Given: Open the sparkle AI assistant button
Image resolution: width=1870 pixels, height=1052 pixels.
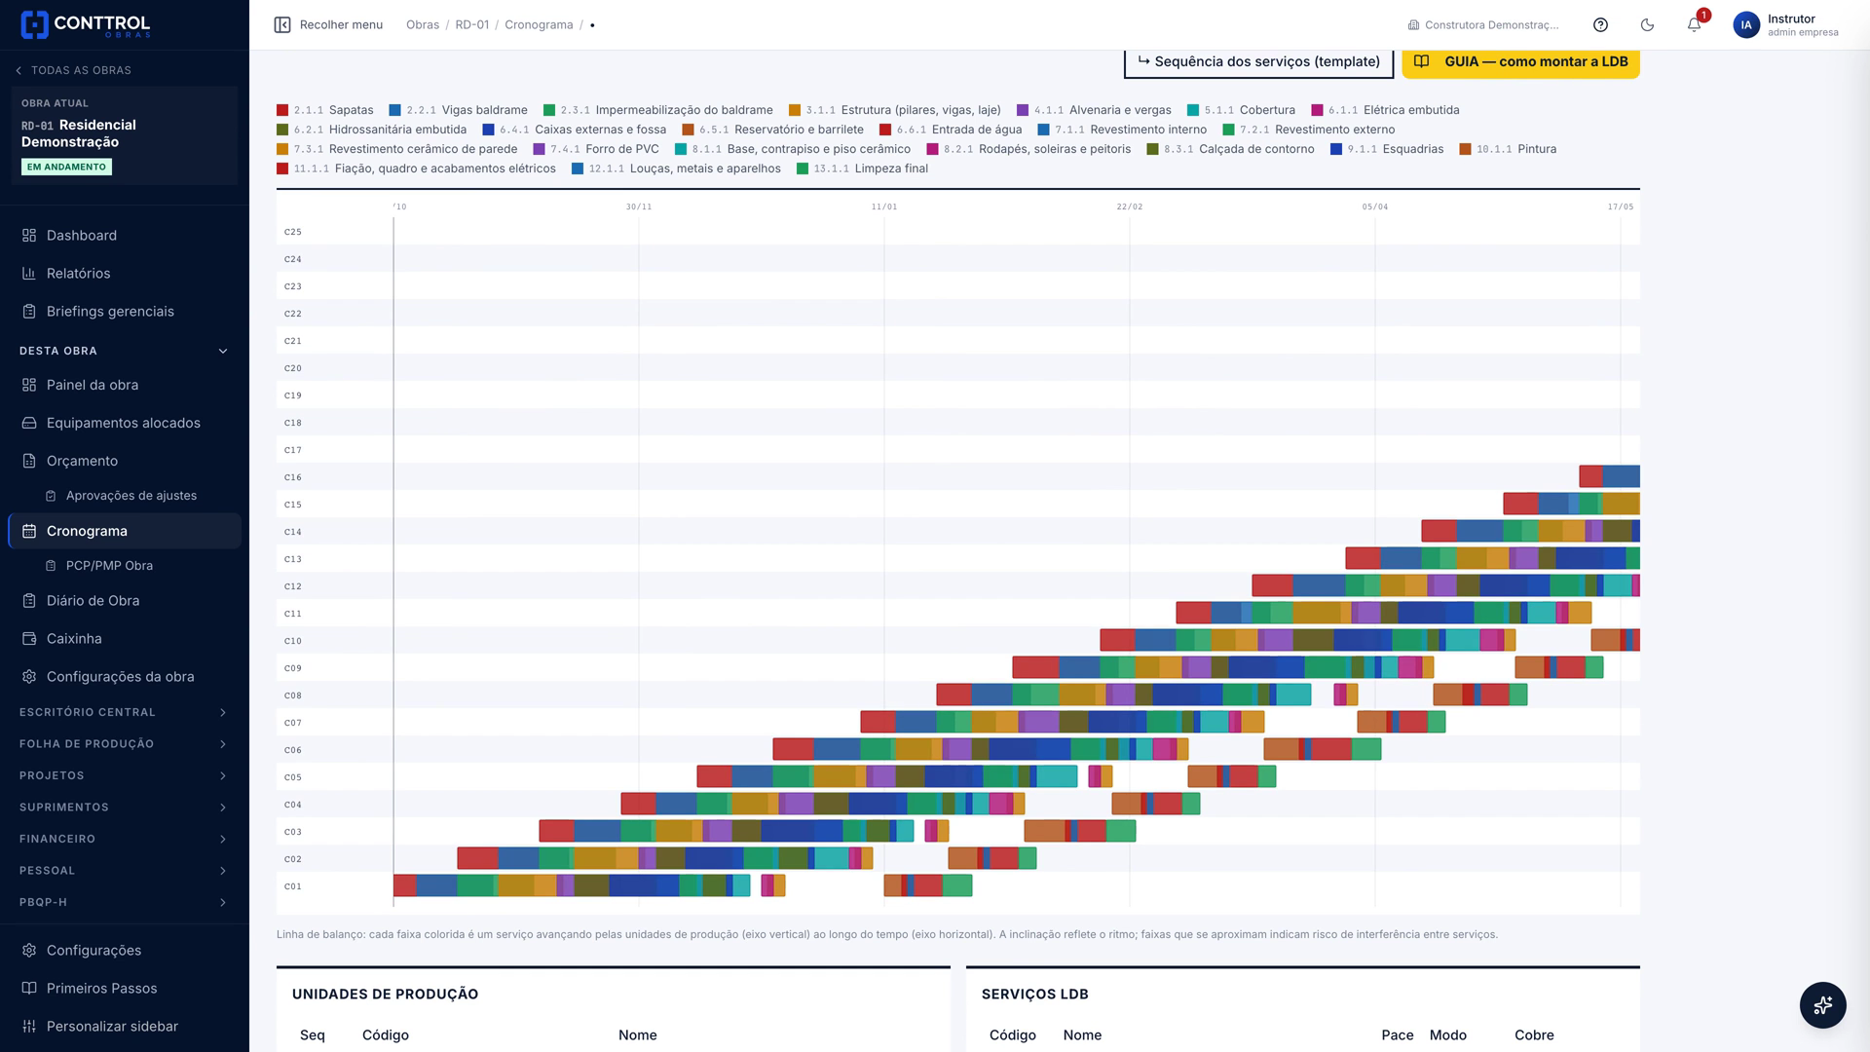Looking at the screenshot, I should pyautogui.click(x=1823, y=1004).
